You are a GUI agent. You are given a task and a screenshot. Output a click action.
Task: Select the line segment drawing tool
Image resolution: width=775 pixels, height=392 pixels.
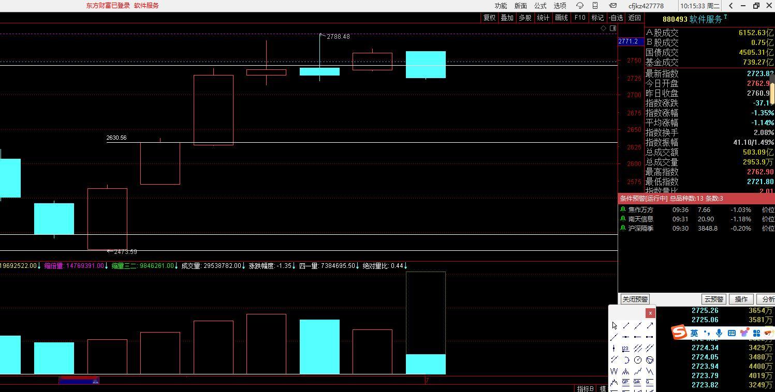click(x=626, y=326)
